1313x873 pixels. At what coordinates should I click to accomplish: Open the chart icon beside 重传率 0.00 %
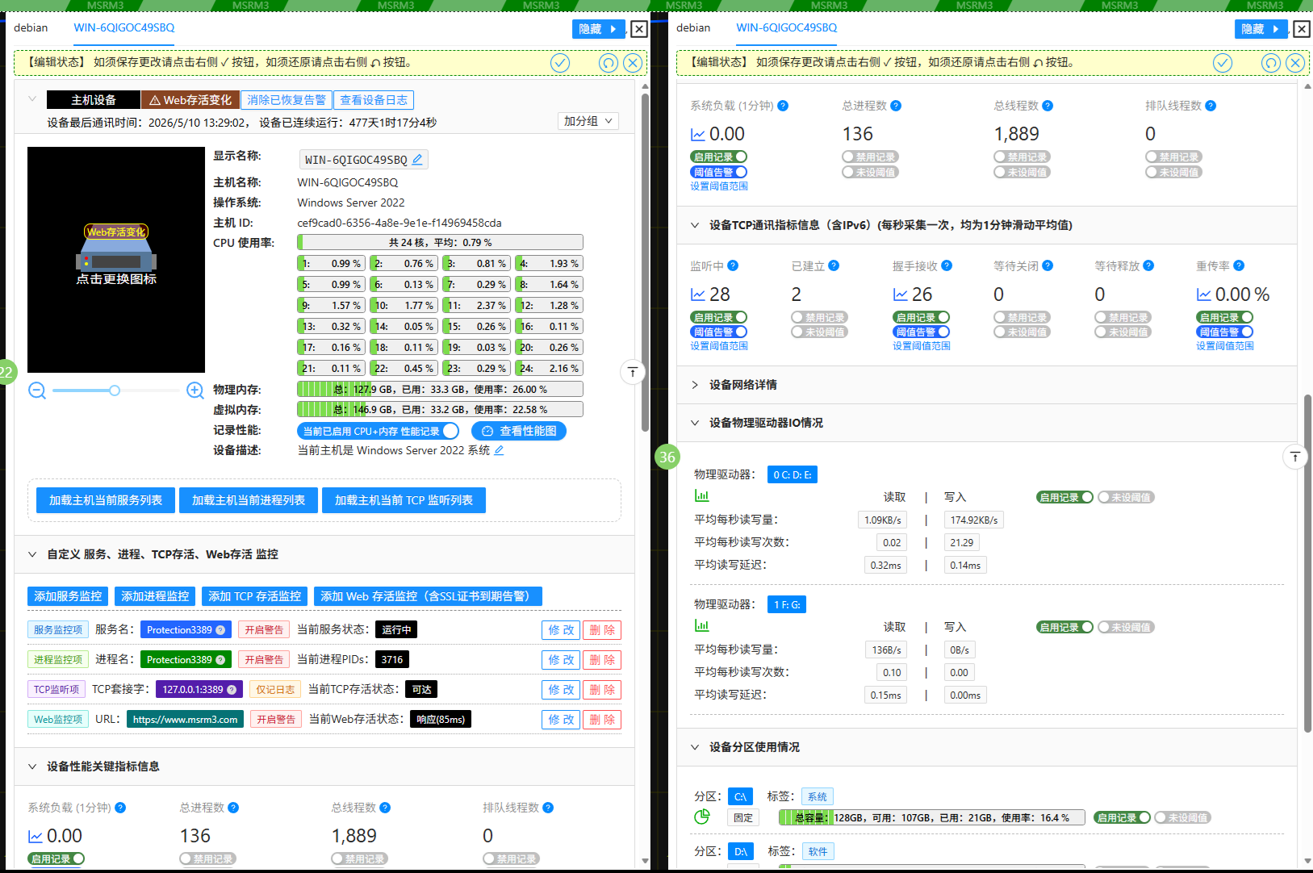coord(1204,295)
